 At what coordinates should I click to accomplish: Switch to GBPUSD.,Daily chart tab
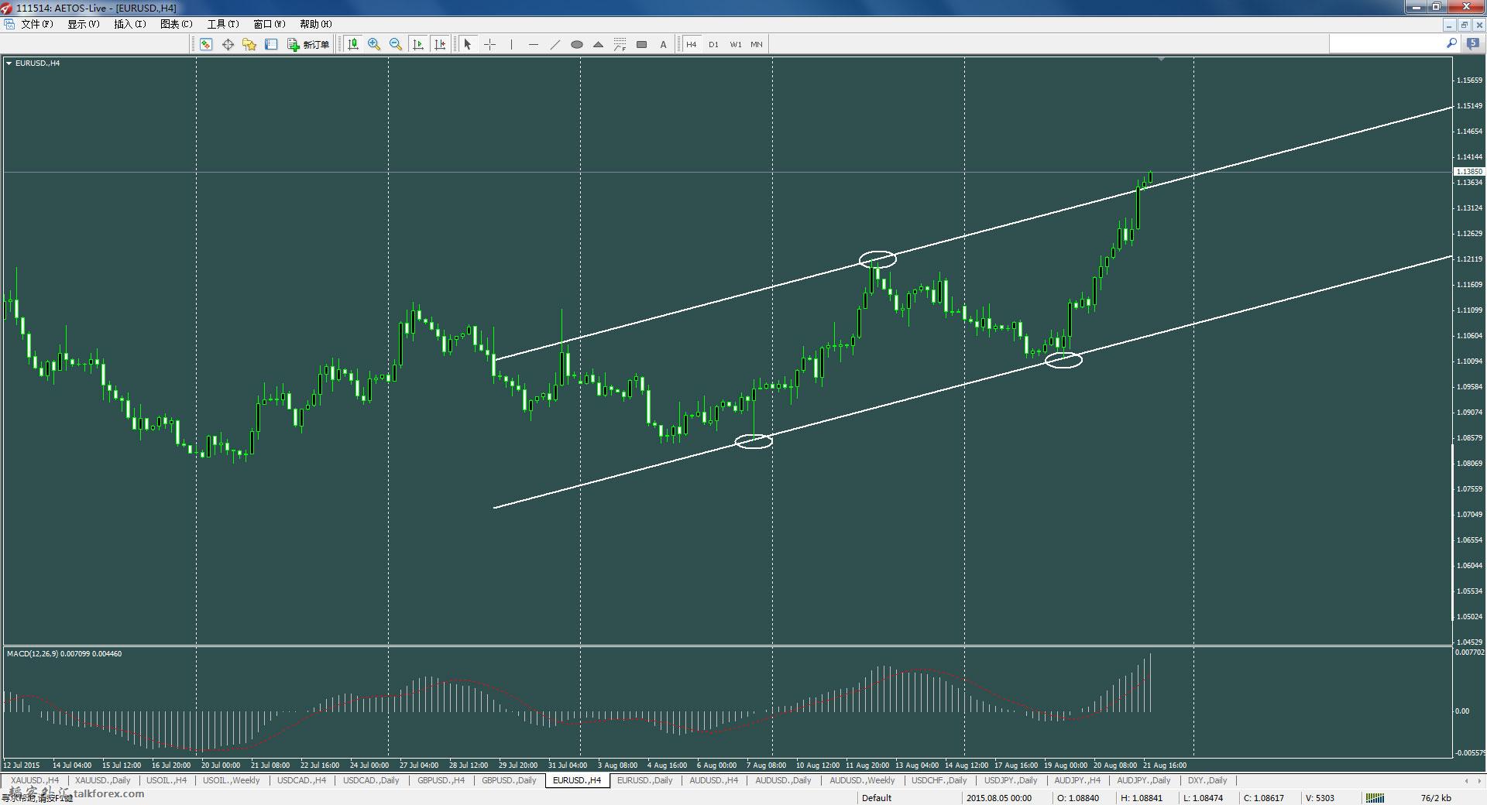click(x=509, y=780)
